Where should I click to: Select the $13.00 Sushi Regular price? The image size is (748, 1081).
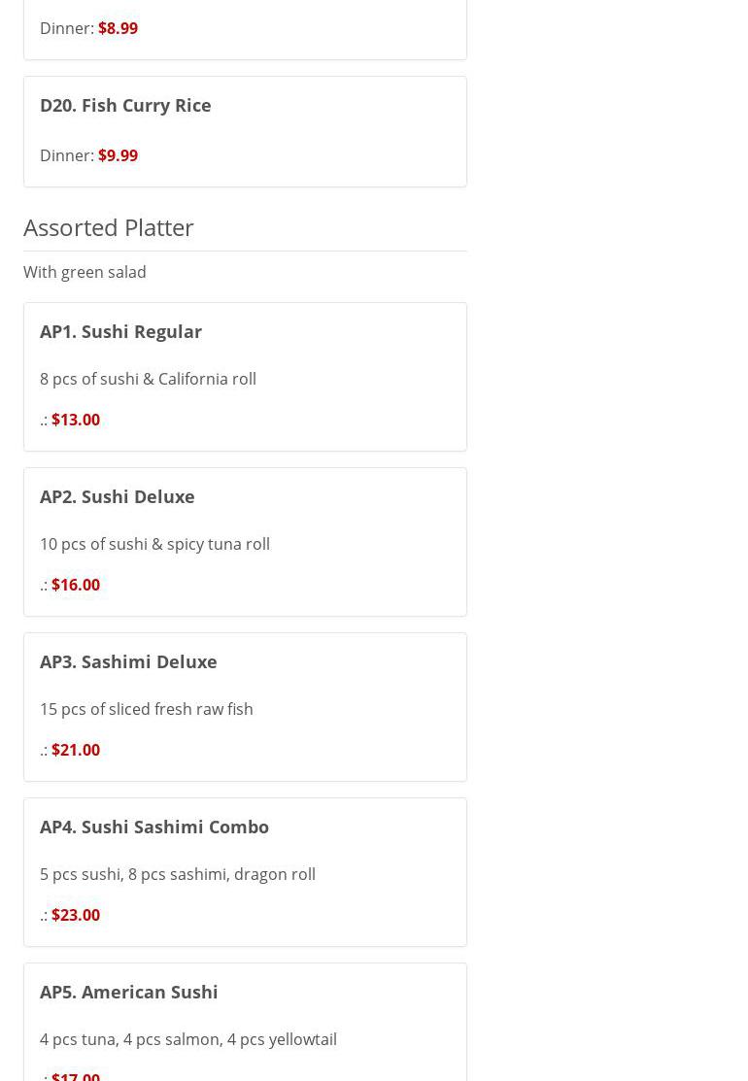tap(75, 420)
